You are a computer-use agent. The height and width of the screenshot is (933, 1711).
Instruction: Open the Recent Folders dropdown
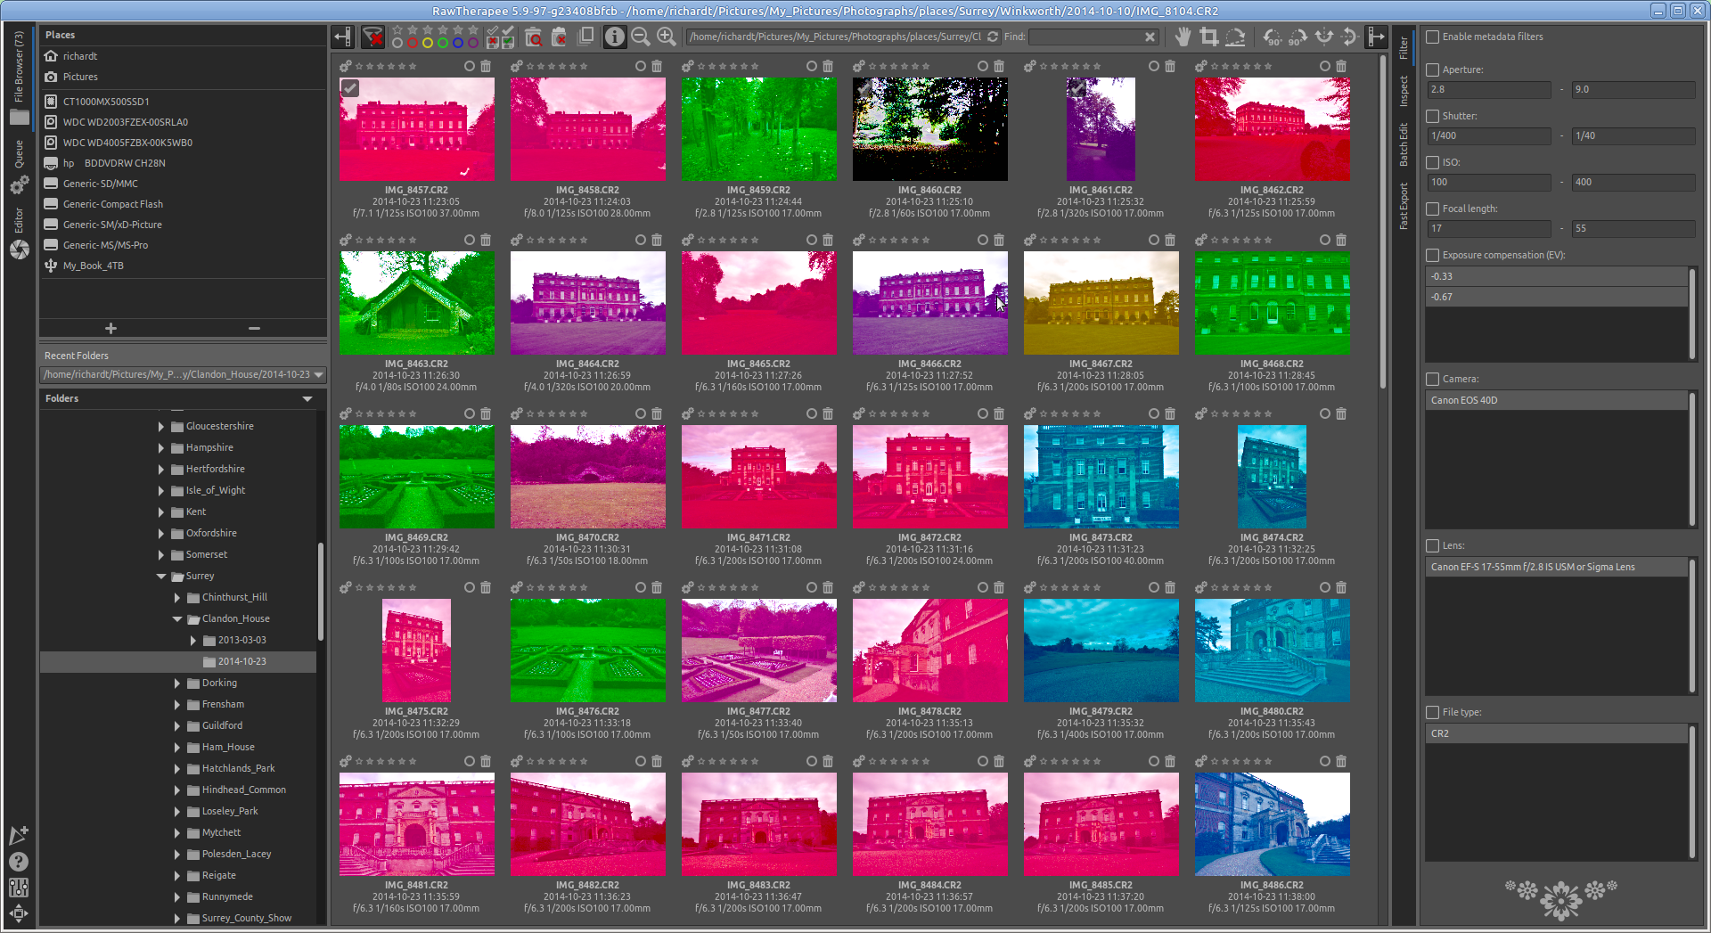pos(318,374)
